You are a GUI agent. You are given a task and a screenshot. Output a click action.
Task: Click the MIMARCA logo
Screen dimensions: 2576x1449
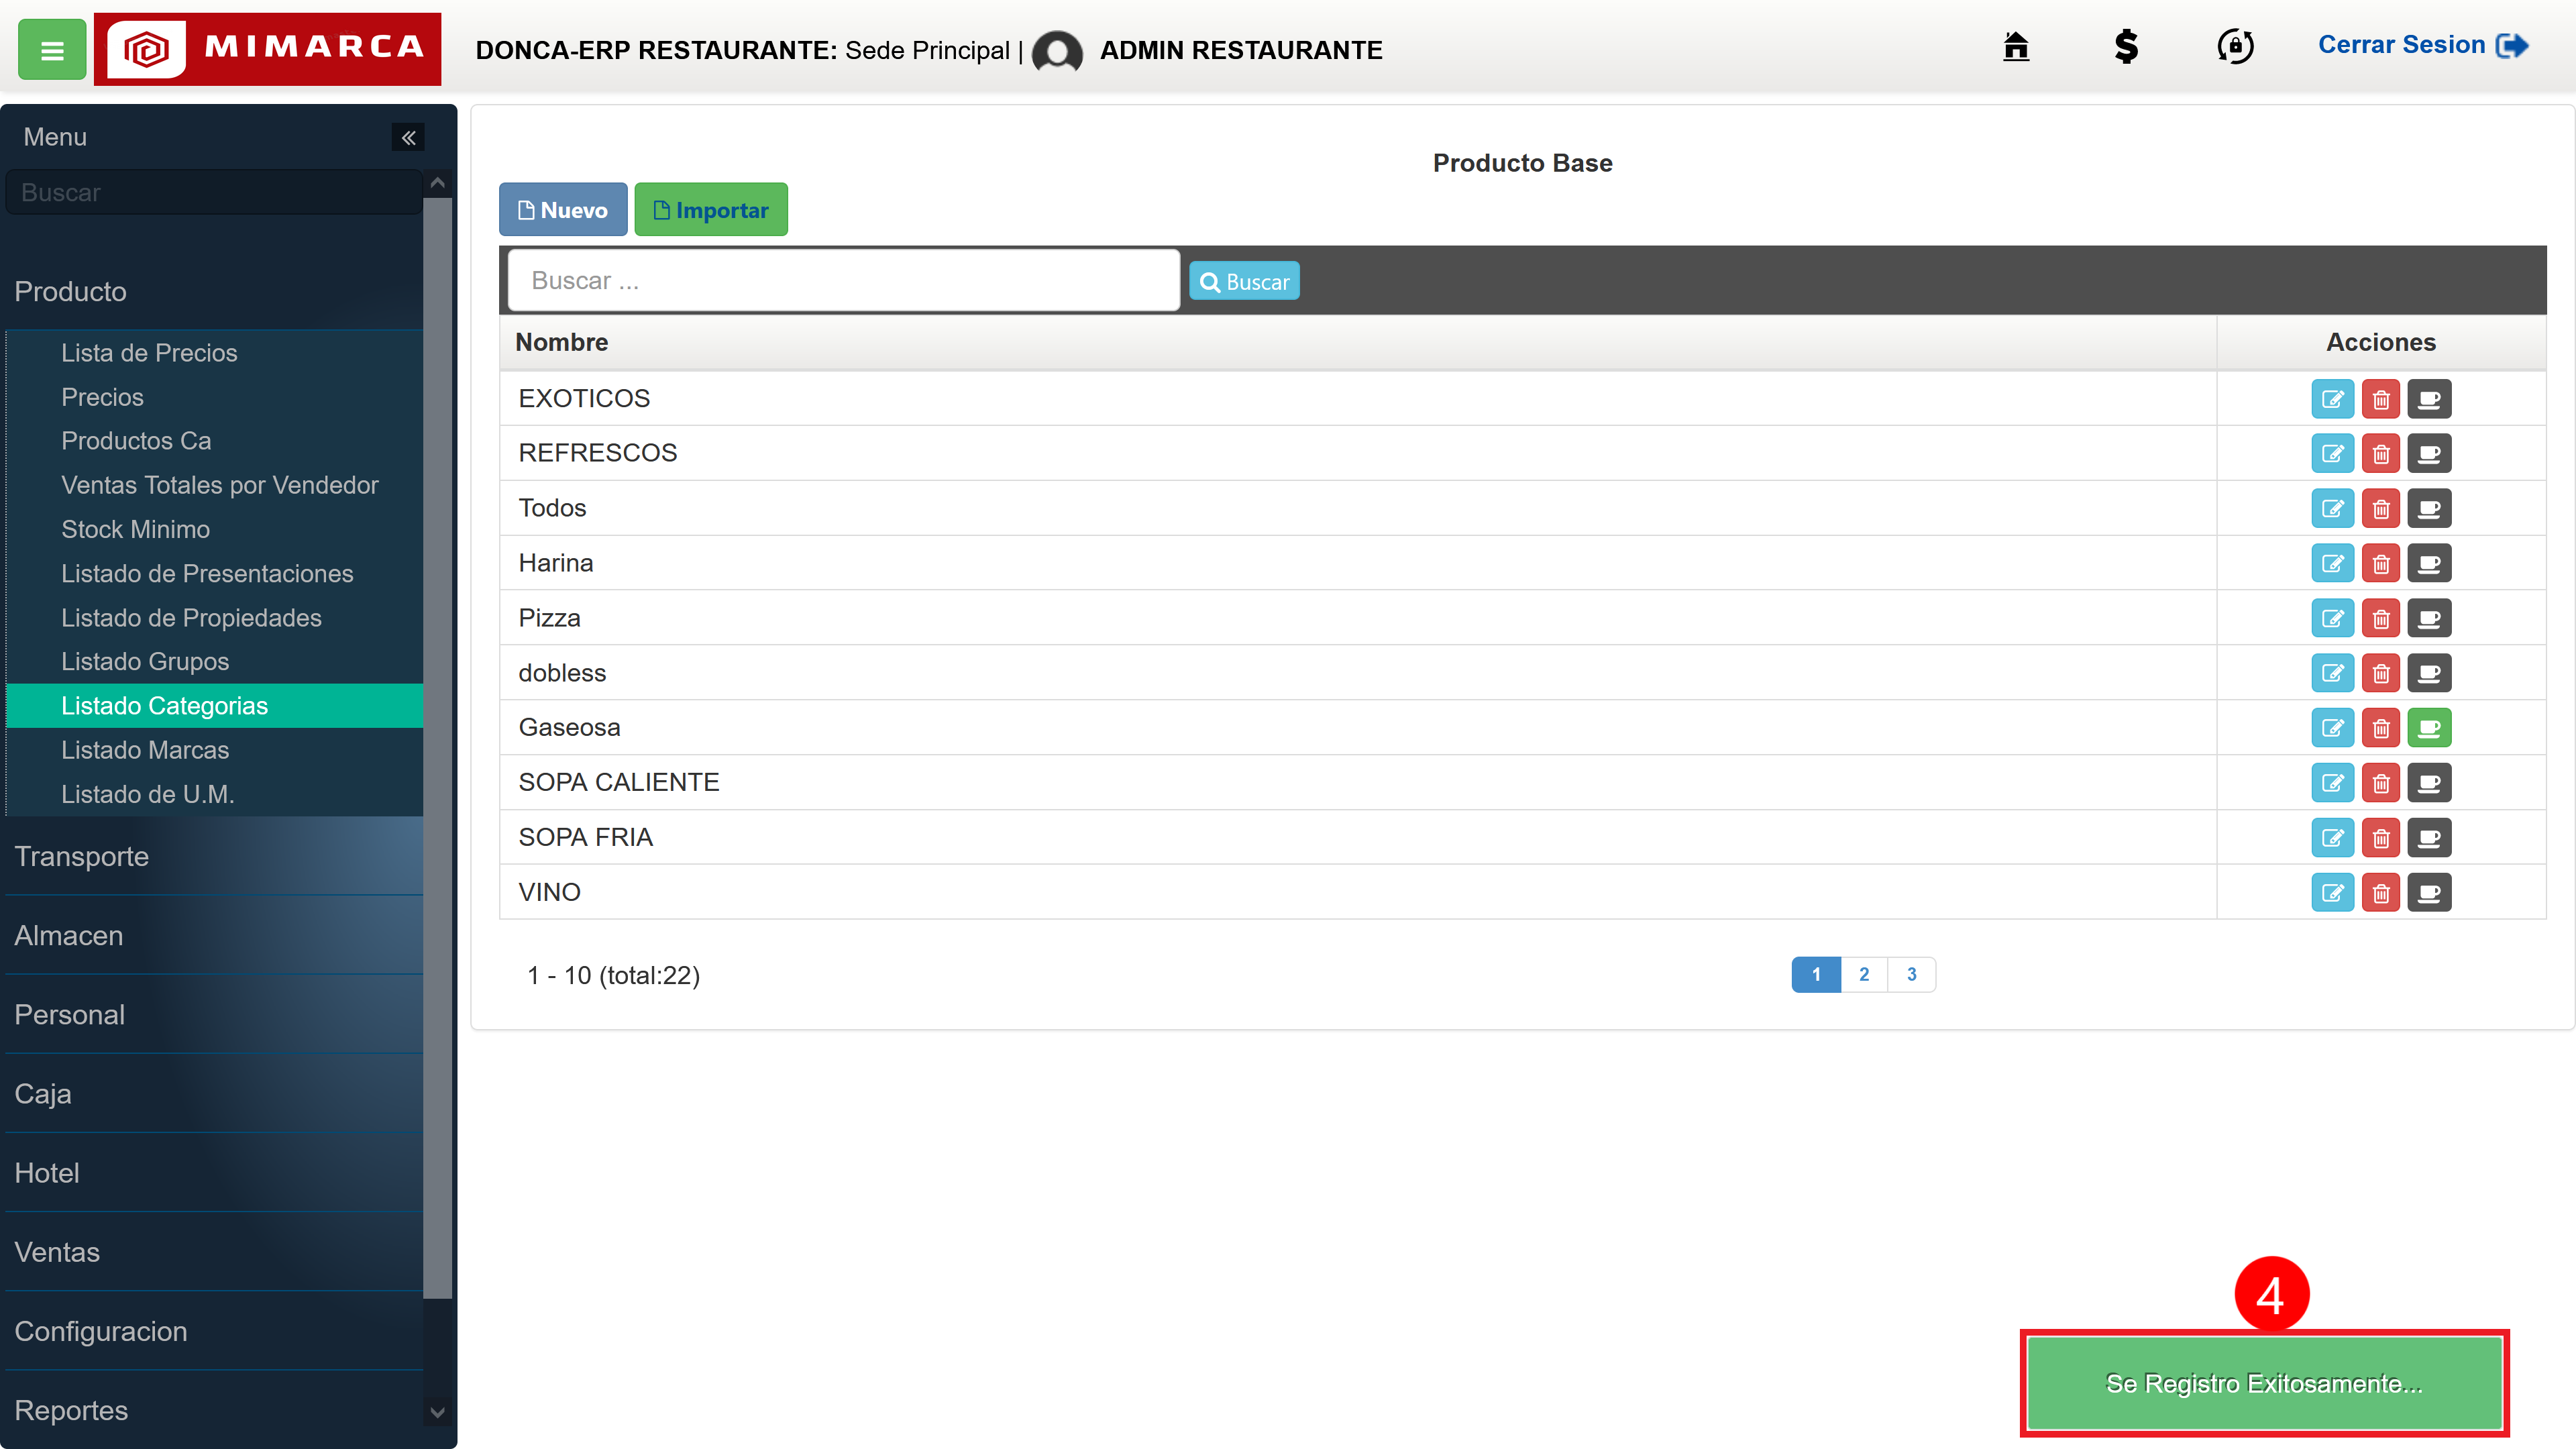[267, 49]
